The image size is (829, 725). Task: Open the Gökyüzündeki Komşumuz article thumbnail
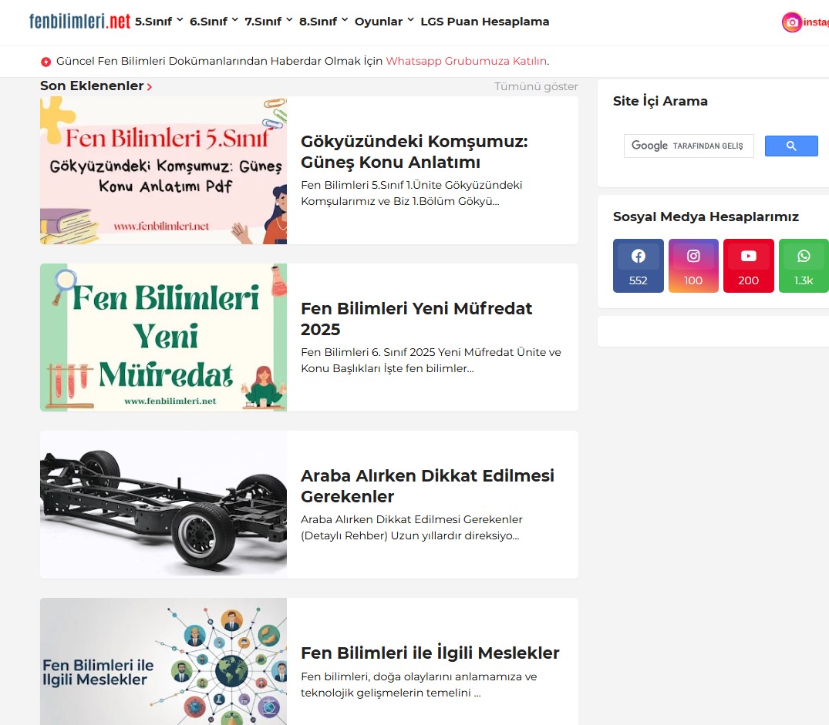pos(163,170)
